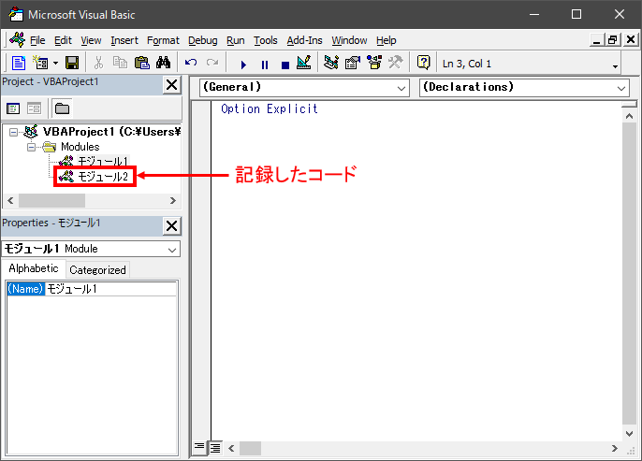Select the Modules folder in the tree
642x461 pixels.
tap(80, 147)
